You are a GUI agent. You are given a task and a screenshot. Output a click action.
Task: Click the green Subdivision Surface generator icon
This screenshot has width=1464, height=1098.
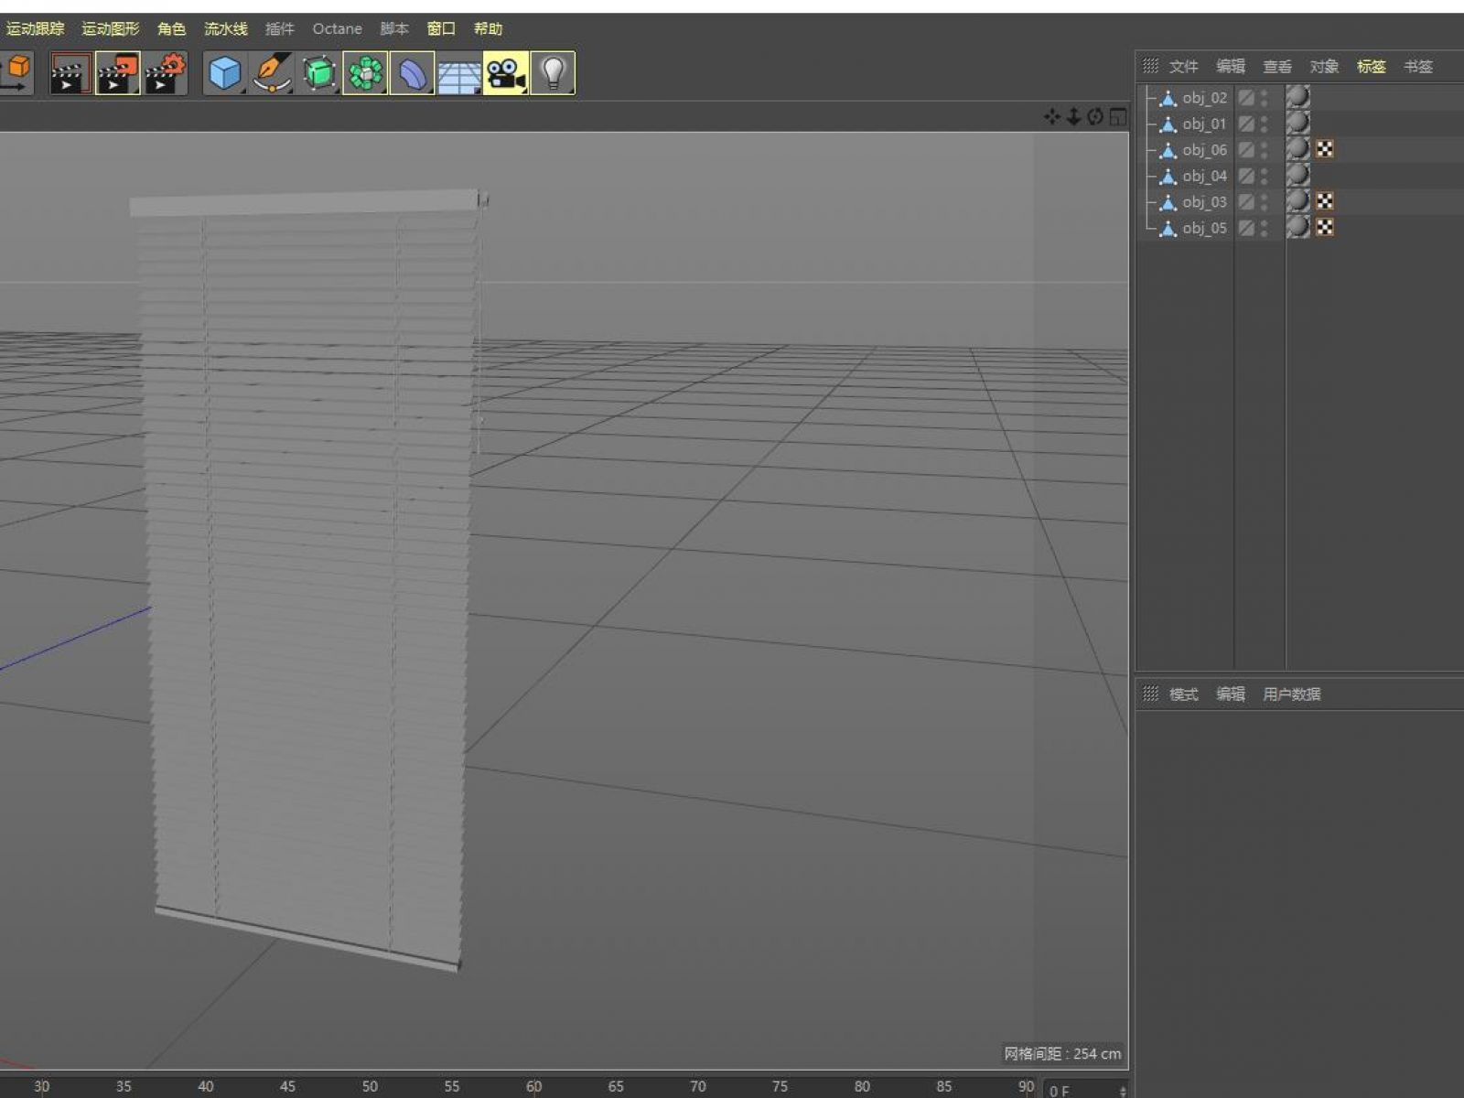pos(318,73)
